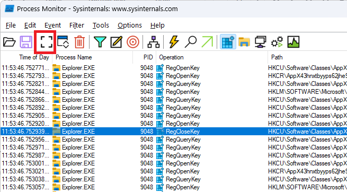347x192 pixels.
Task: Show the Process Tree icon
Action: (153, 42)
